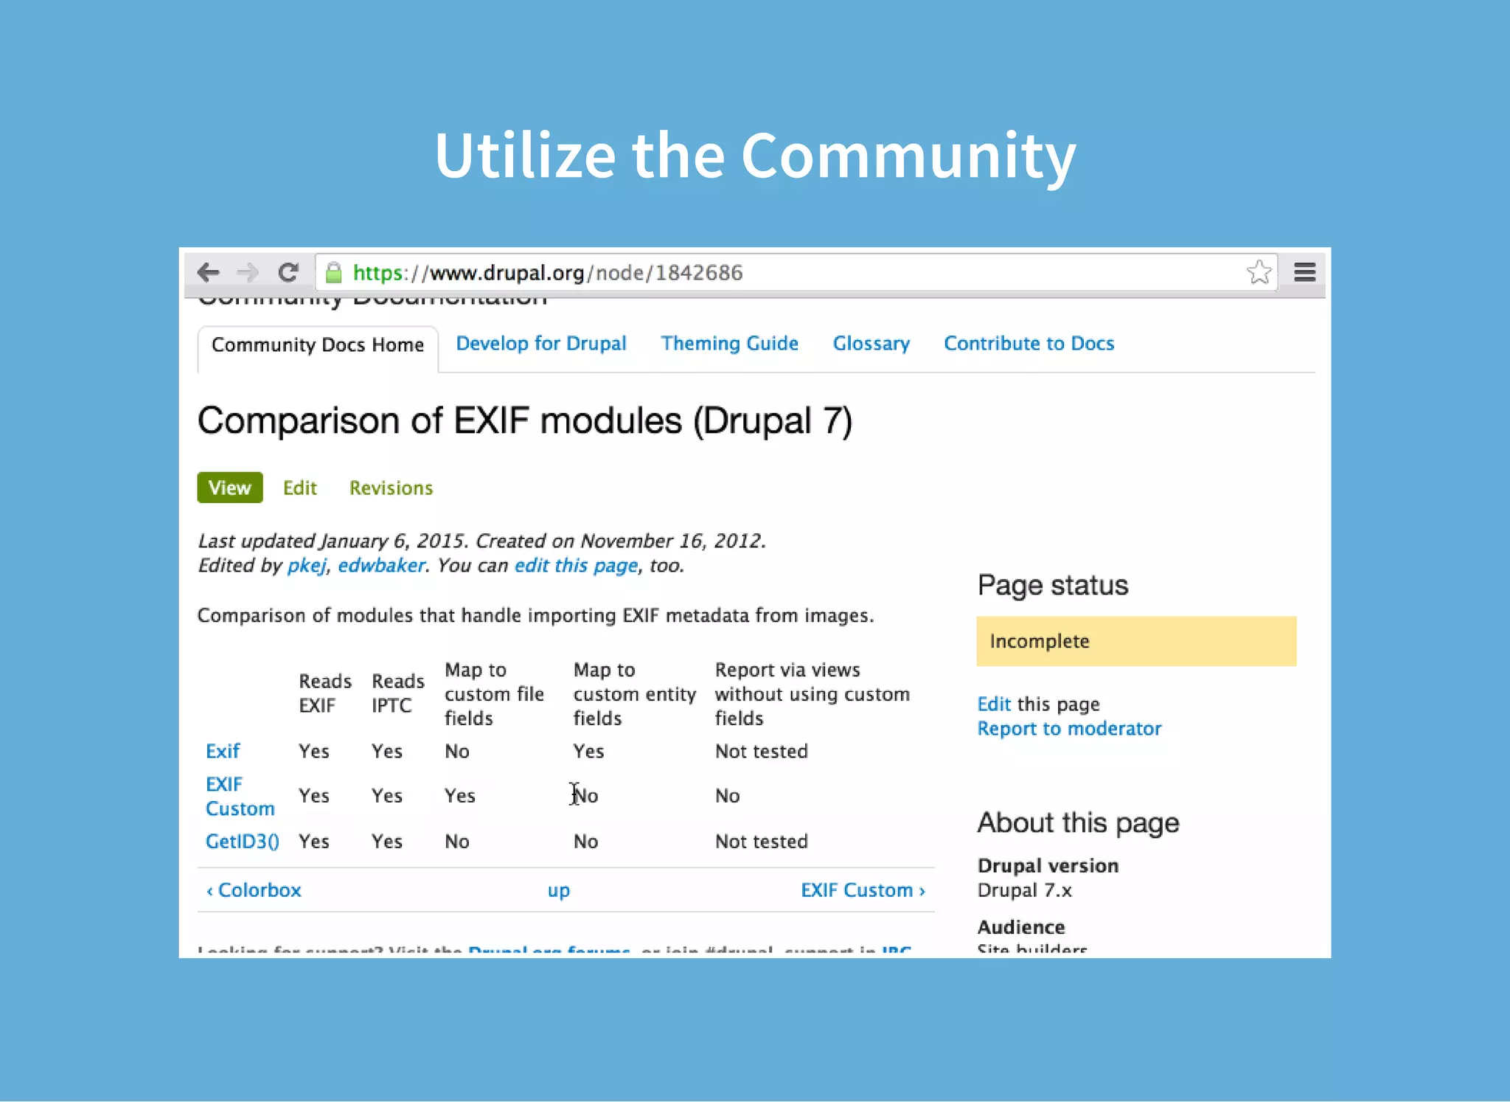Bookmark page with star icon
Screen dimensions: 1510x1102
(x=1259, y=273)
